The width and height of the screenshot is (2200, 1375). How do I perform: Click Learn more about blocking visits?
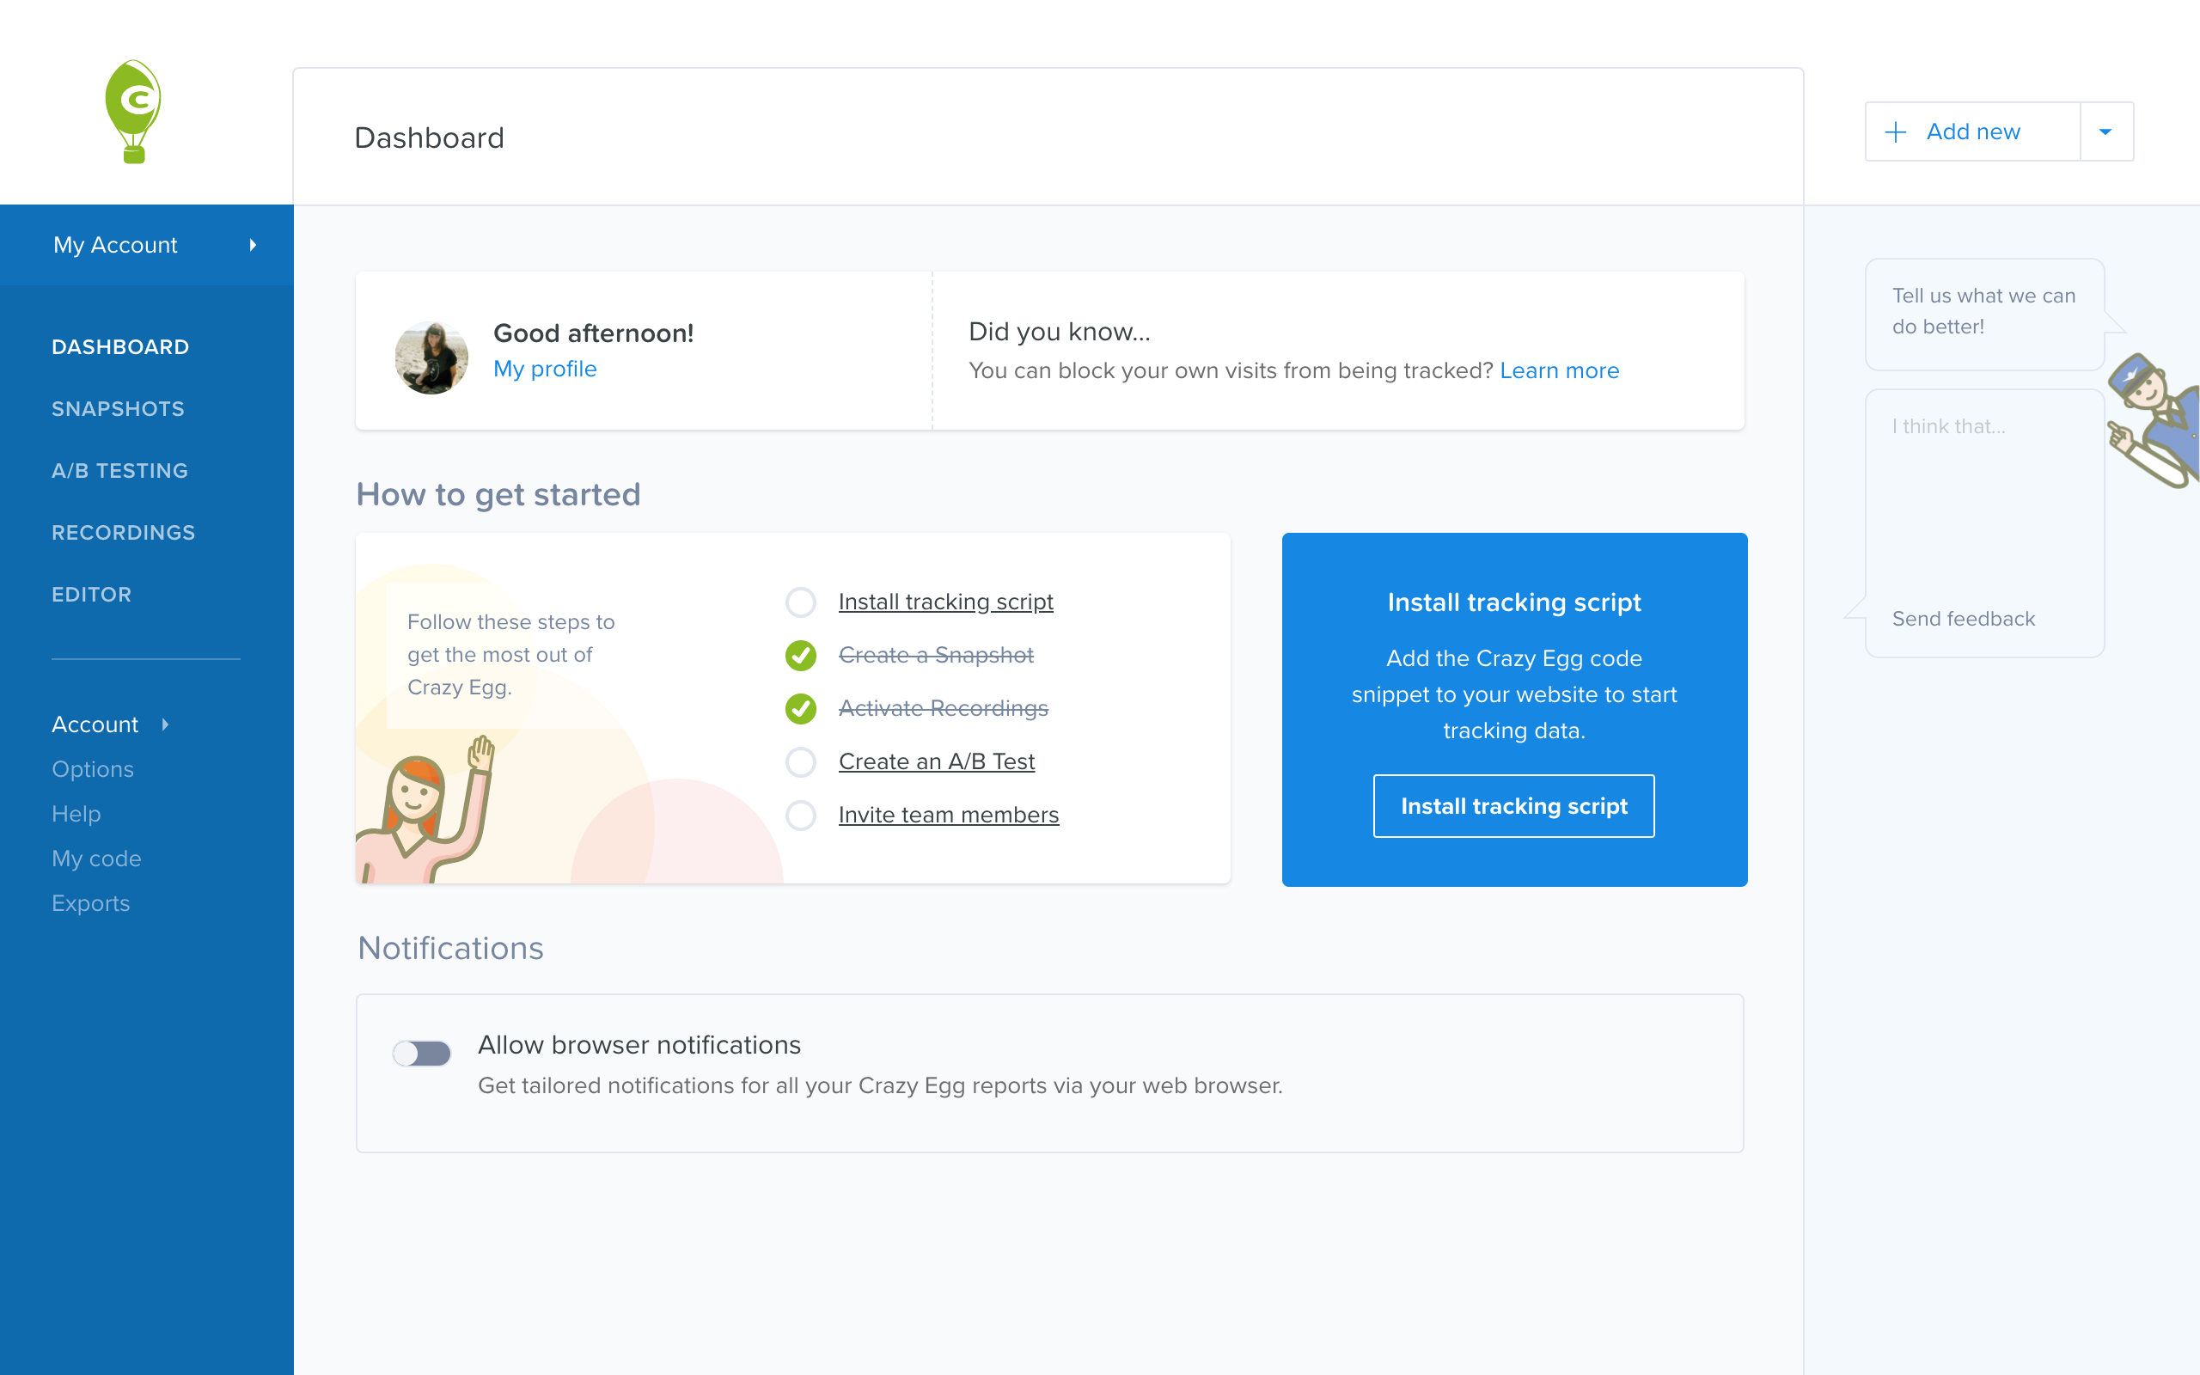1560,371
